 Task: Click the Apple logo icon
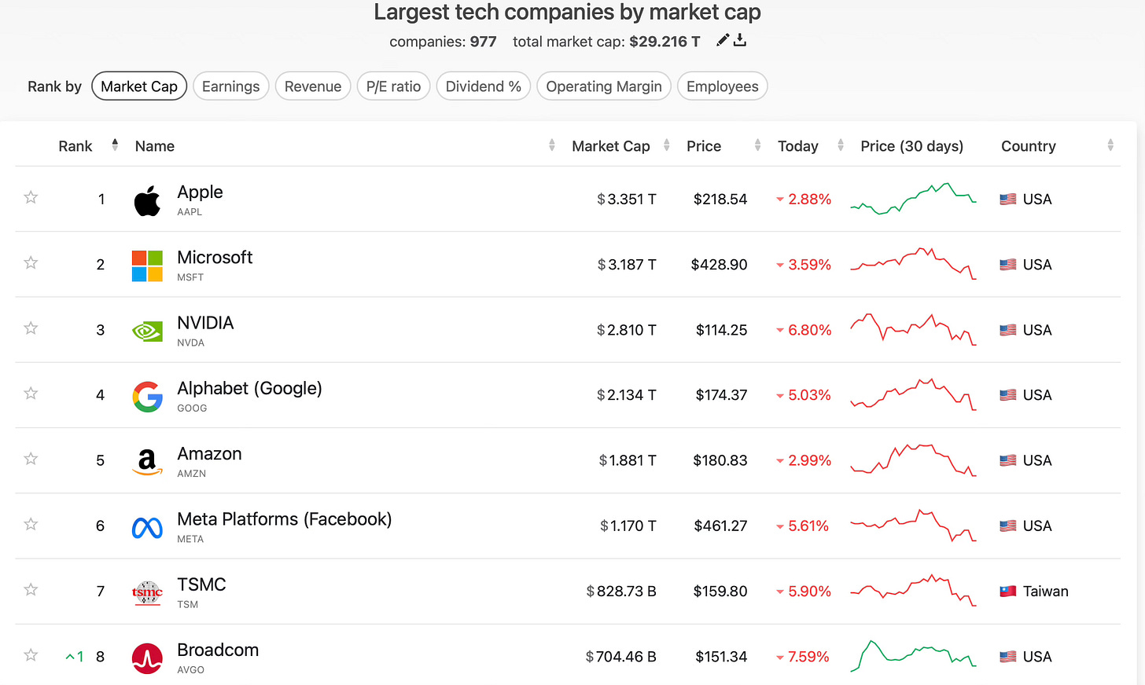coord(147,201)
